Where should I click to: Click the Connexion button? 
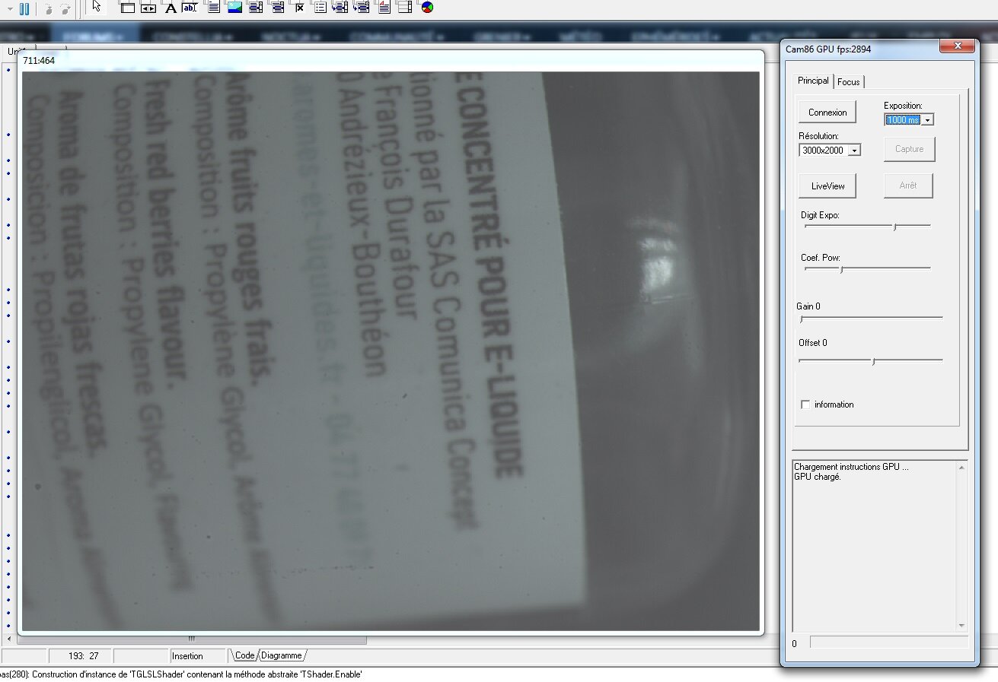(x=827, y=113)
